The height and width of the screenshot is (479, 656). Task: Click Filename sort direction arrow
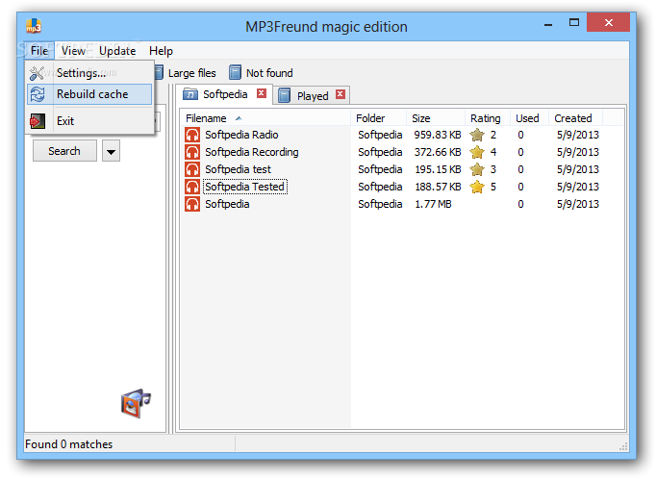click(x=239, y=118)
